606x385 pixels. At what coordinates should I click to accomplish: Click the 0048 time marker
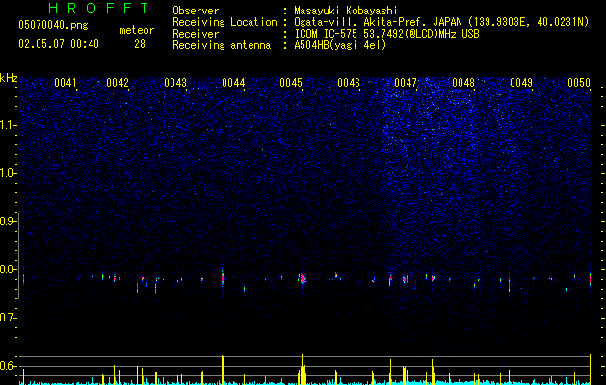point(463,83)
